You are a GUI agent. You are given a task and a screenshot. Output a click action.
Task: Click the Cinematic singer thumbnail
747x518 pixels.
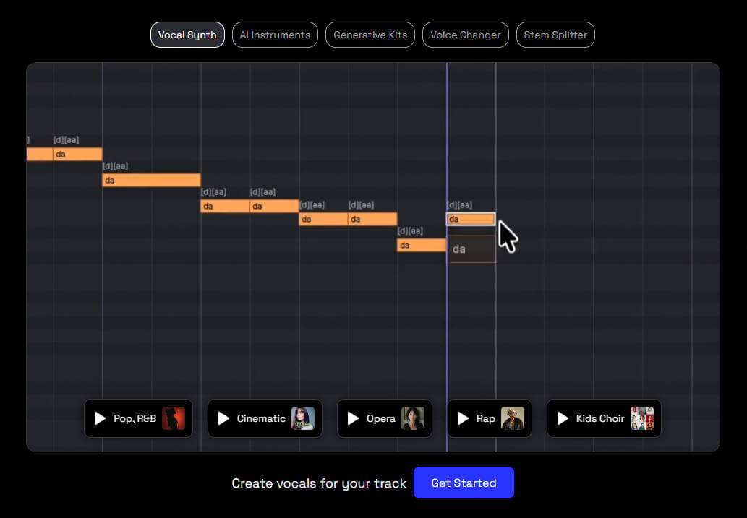pyautogui.click(x=303, y=418)
